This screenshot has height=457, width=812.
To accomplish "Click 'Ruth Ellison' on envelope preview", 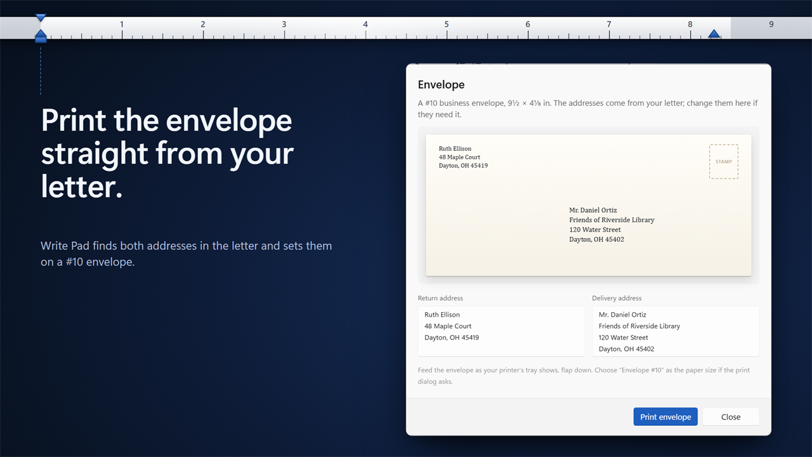I will 455,149.
